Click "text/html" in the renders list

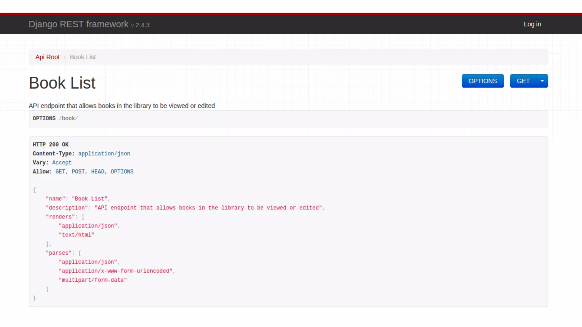point(76,235)
